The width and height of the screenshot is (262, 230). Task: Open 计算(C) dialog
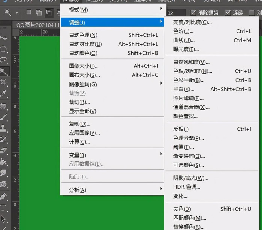click(112, 142)
